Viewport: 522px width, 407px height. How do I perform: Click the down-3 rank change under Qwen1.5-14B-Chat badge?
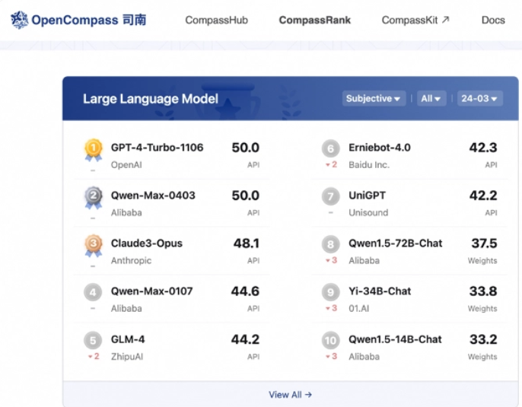click(x=331, y=357)
